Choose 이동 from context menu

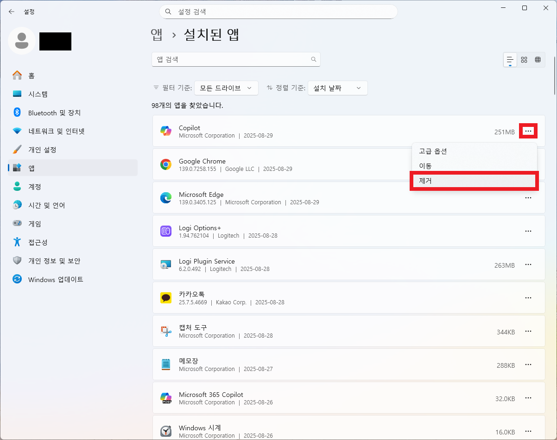[474, 166]
